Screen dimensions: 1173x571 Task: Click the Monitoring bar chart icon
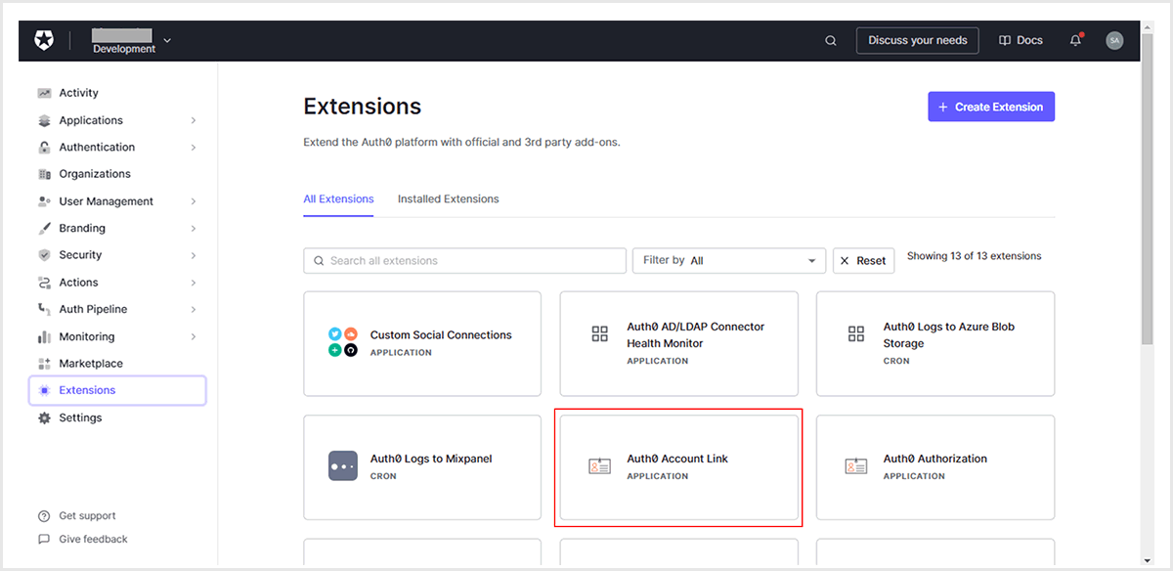click(44, 336)
